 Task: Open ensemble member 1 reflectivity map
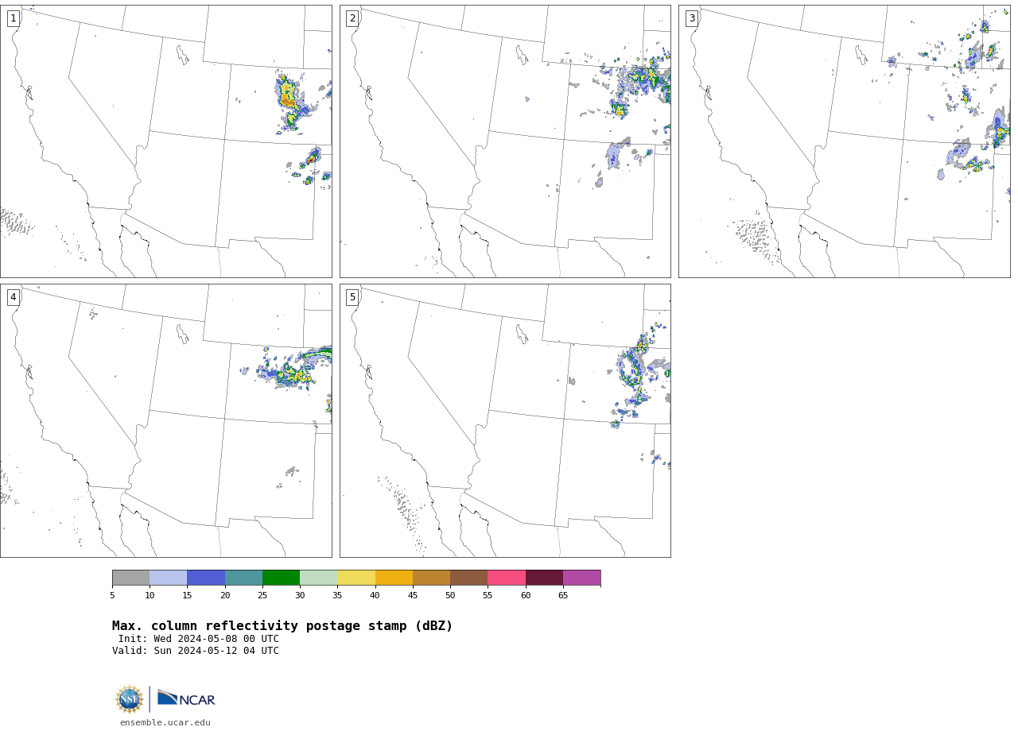tap(165, 141)
